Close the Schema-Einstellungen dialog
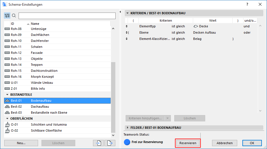Viewport: 267px width, 149px height. coord(260,4)
